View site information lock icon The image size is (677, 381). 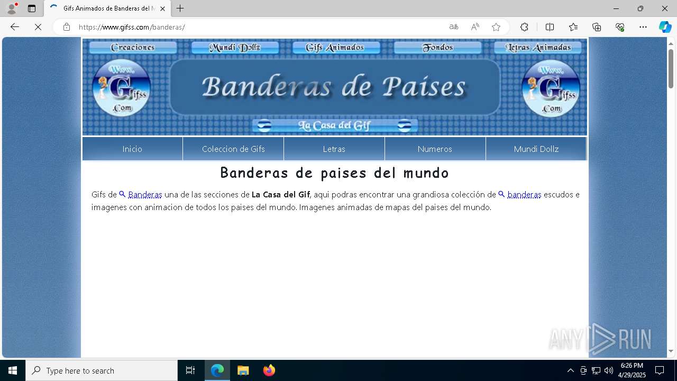tap(67, 27)
